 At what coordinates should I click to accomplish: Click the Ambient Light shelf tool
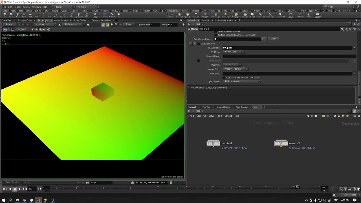pyautogui.click(x=280, y=15)
